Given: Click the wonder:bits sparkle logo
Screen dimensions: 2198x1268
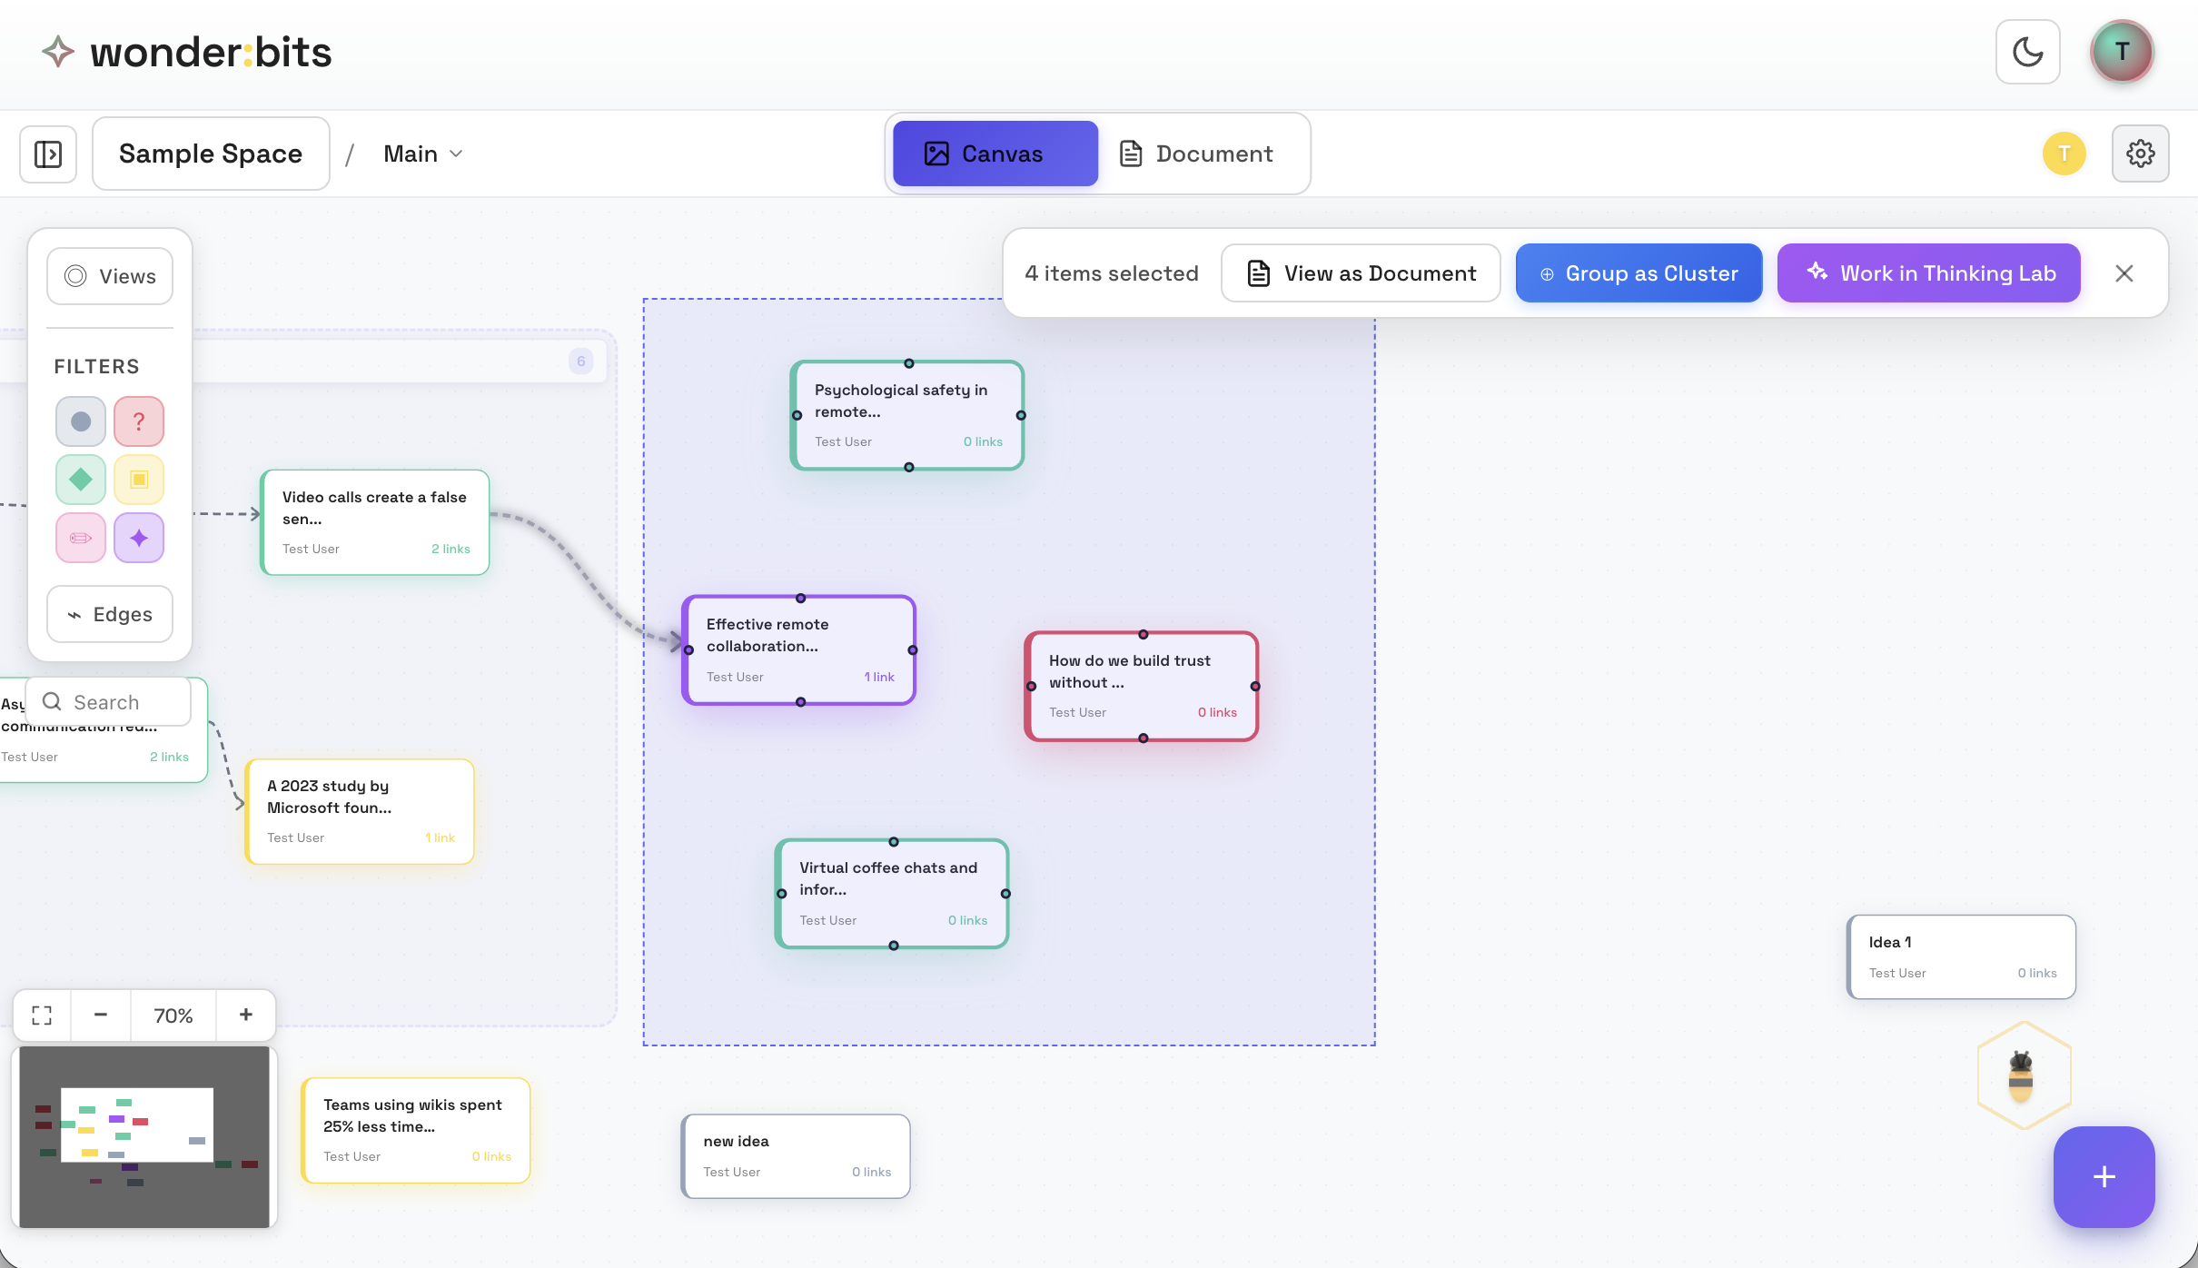Looking at the screenshot, I should [57, 52].
